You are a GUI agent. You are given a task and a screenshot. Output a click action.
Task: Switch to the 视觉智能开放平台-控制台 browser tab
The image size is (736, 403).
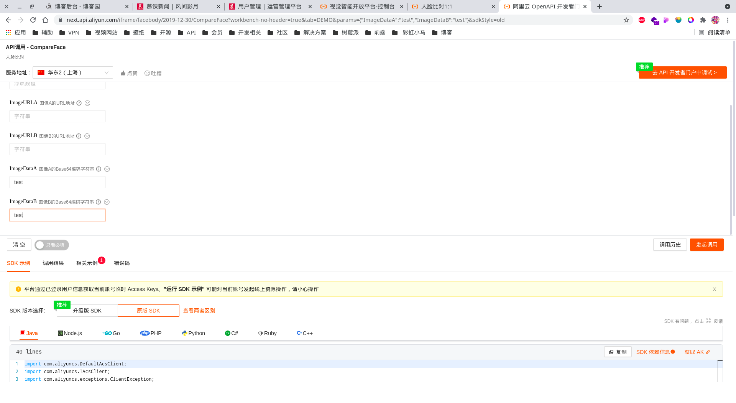click(x=362, y=7)
